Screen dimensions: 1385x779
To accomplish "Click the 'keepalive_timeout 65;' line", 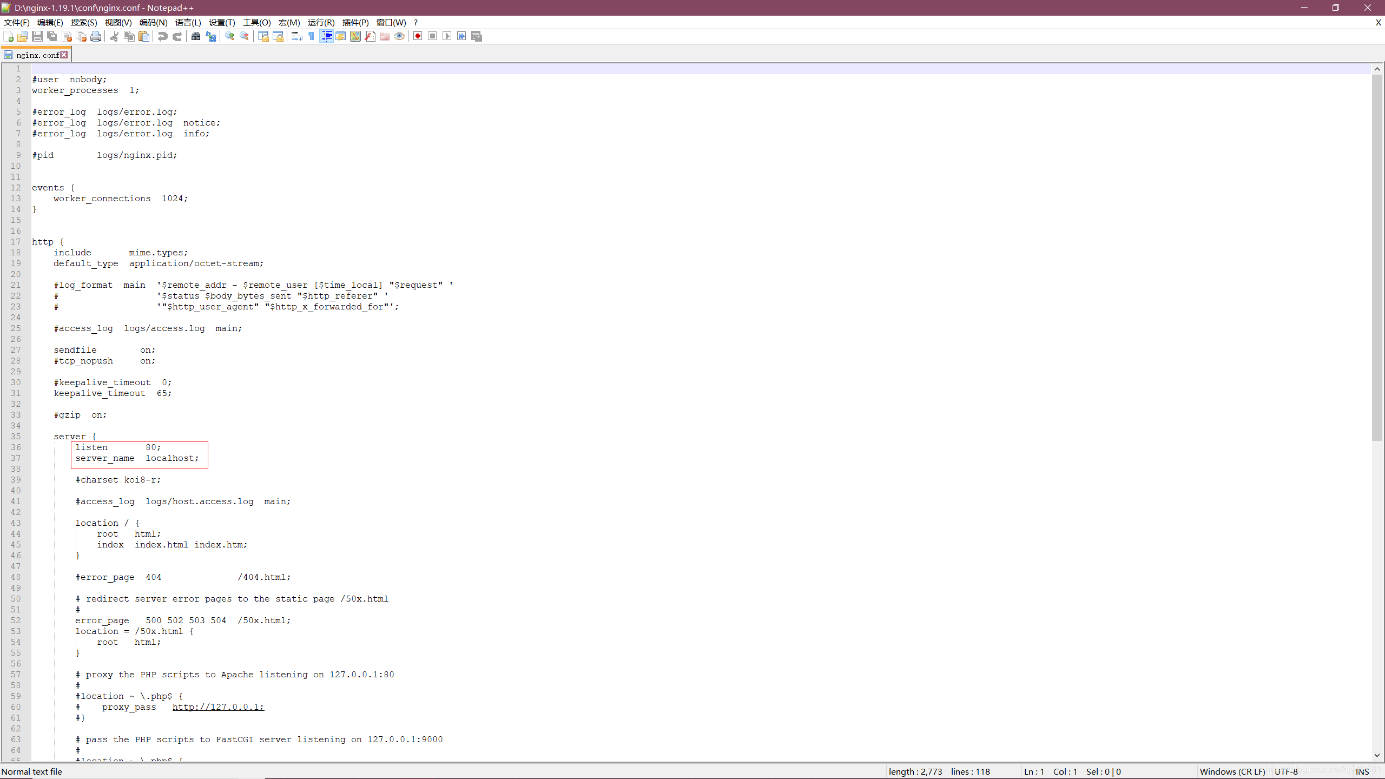I will [x=113, y=393].
